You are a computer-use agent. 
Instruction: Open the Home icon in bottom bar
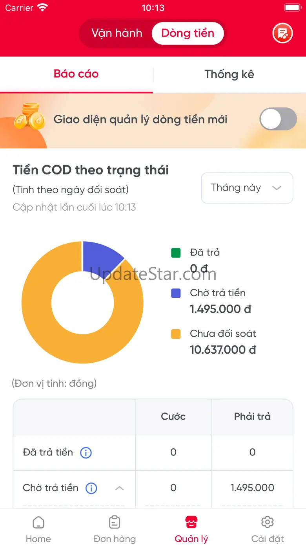tap(38, 523)
